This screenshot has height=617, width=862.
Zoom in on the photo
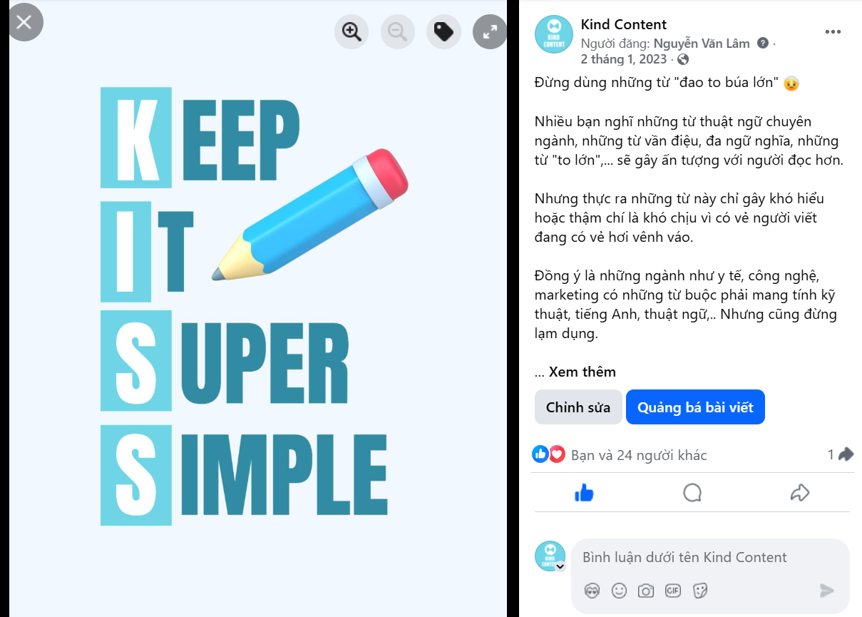pyautogui.click(x=352, y=31)
